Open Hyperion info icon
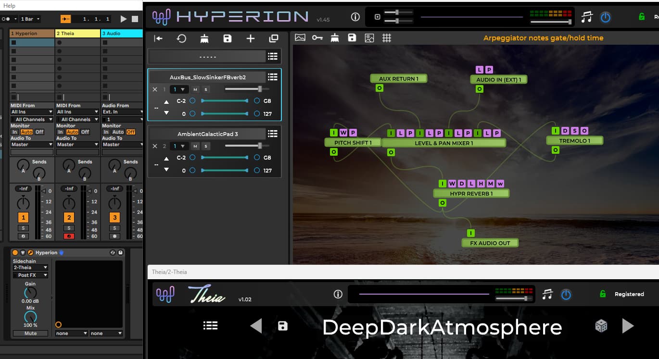 (x=355, y=17)
